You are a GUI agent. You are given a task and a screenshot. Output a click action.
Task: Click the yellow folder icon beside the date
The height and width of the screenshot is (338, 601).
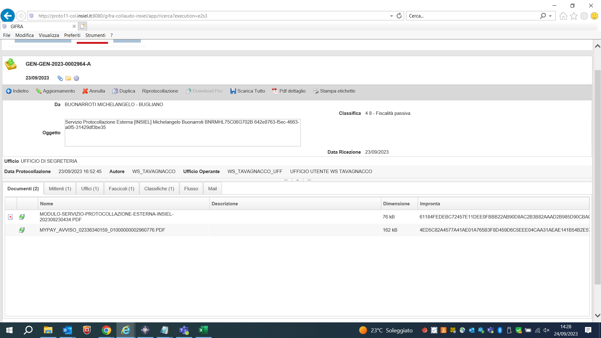coord(68,78)
